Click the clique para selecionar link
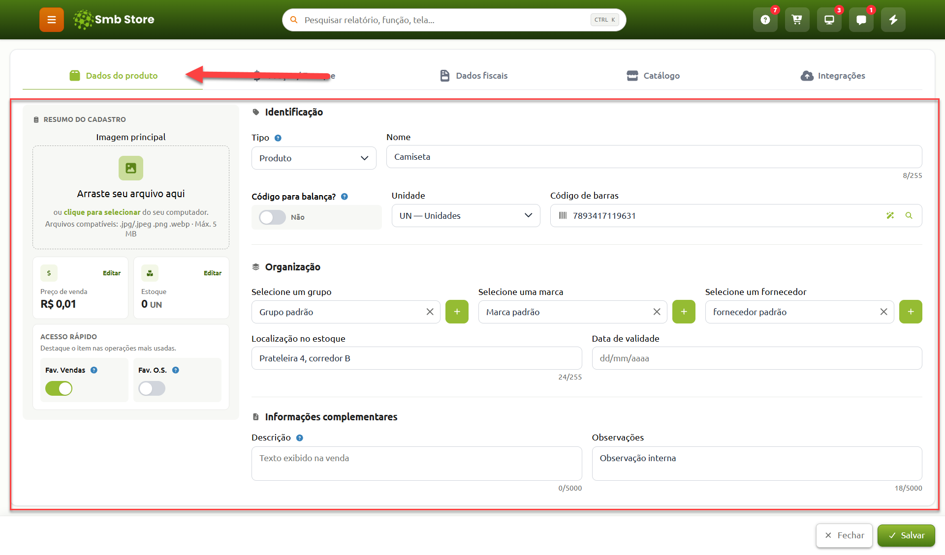The height and width of the screenshot is (555, 945). pyautogui.click(x=102, y=212)
